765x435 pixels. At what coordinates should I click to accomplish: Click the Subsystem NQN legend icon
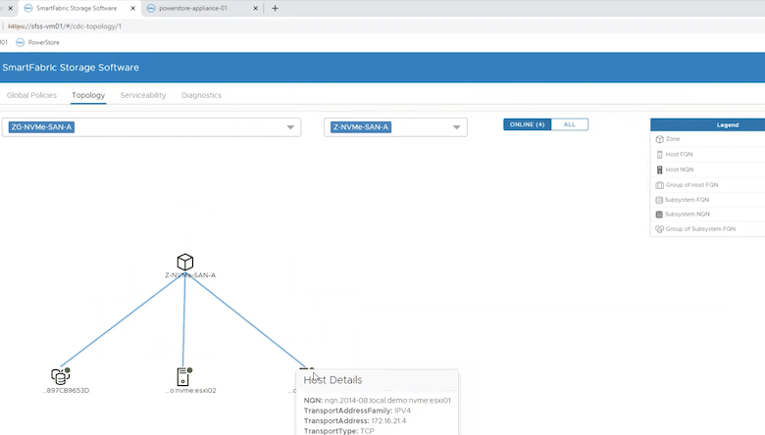click(659, 215)
